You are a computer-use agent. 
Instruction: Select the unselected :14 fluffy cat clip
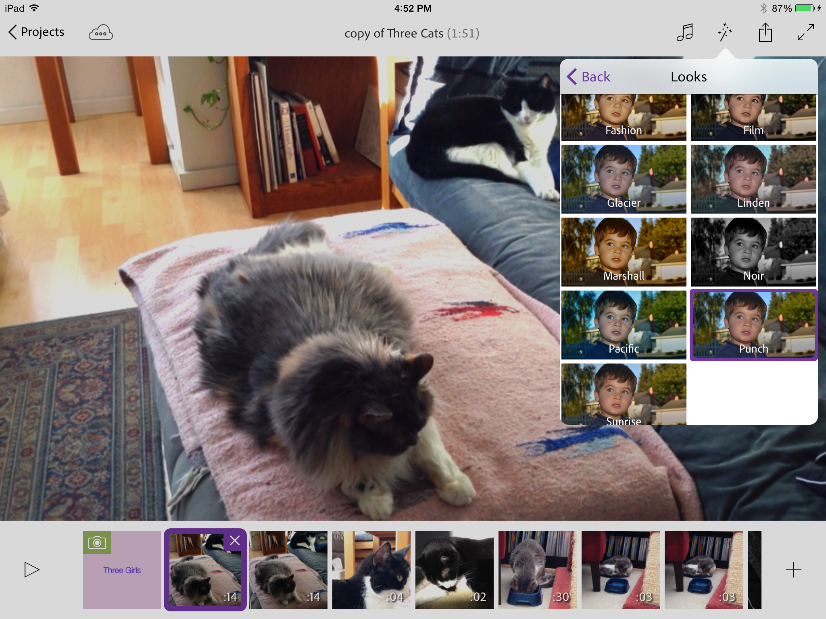(288, 570)
